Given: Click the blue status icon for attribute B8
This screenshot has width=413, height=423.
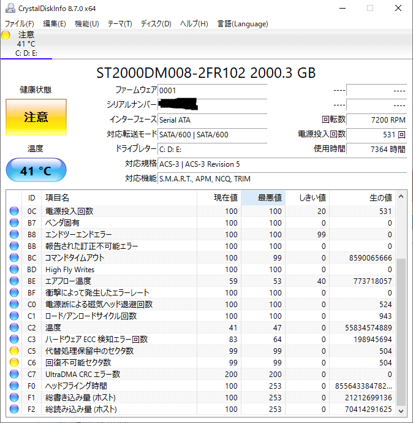Looking at the screenshot, I should [14, 234].
